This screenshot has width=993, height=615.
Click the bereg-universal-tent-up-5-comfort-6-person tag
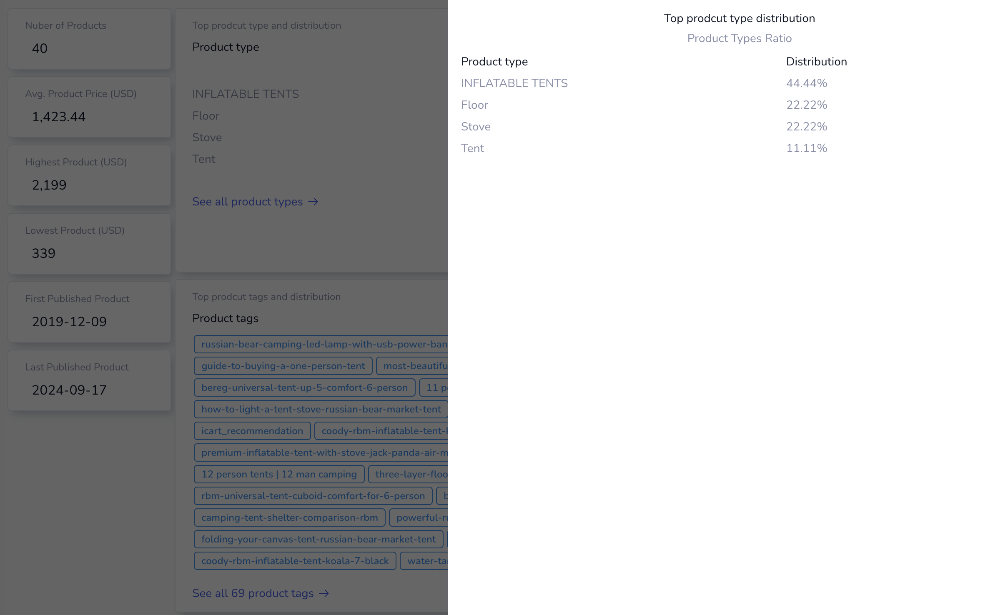coord(304,388)
